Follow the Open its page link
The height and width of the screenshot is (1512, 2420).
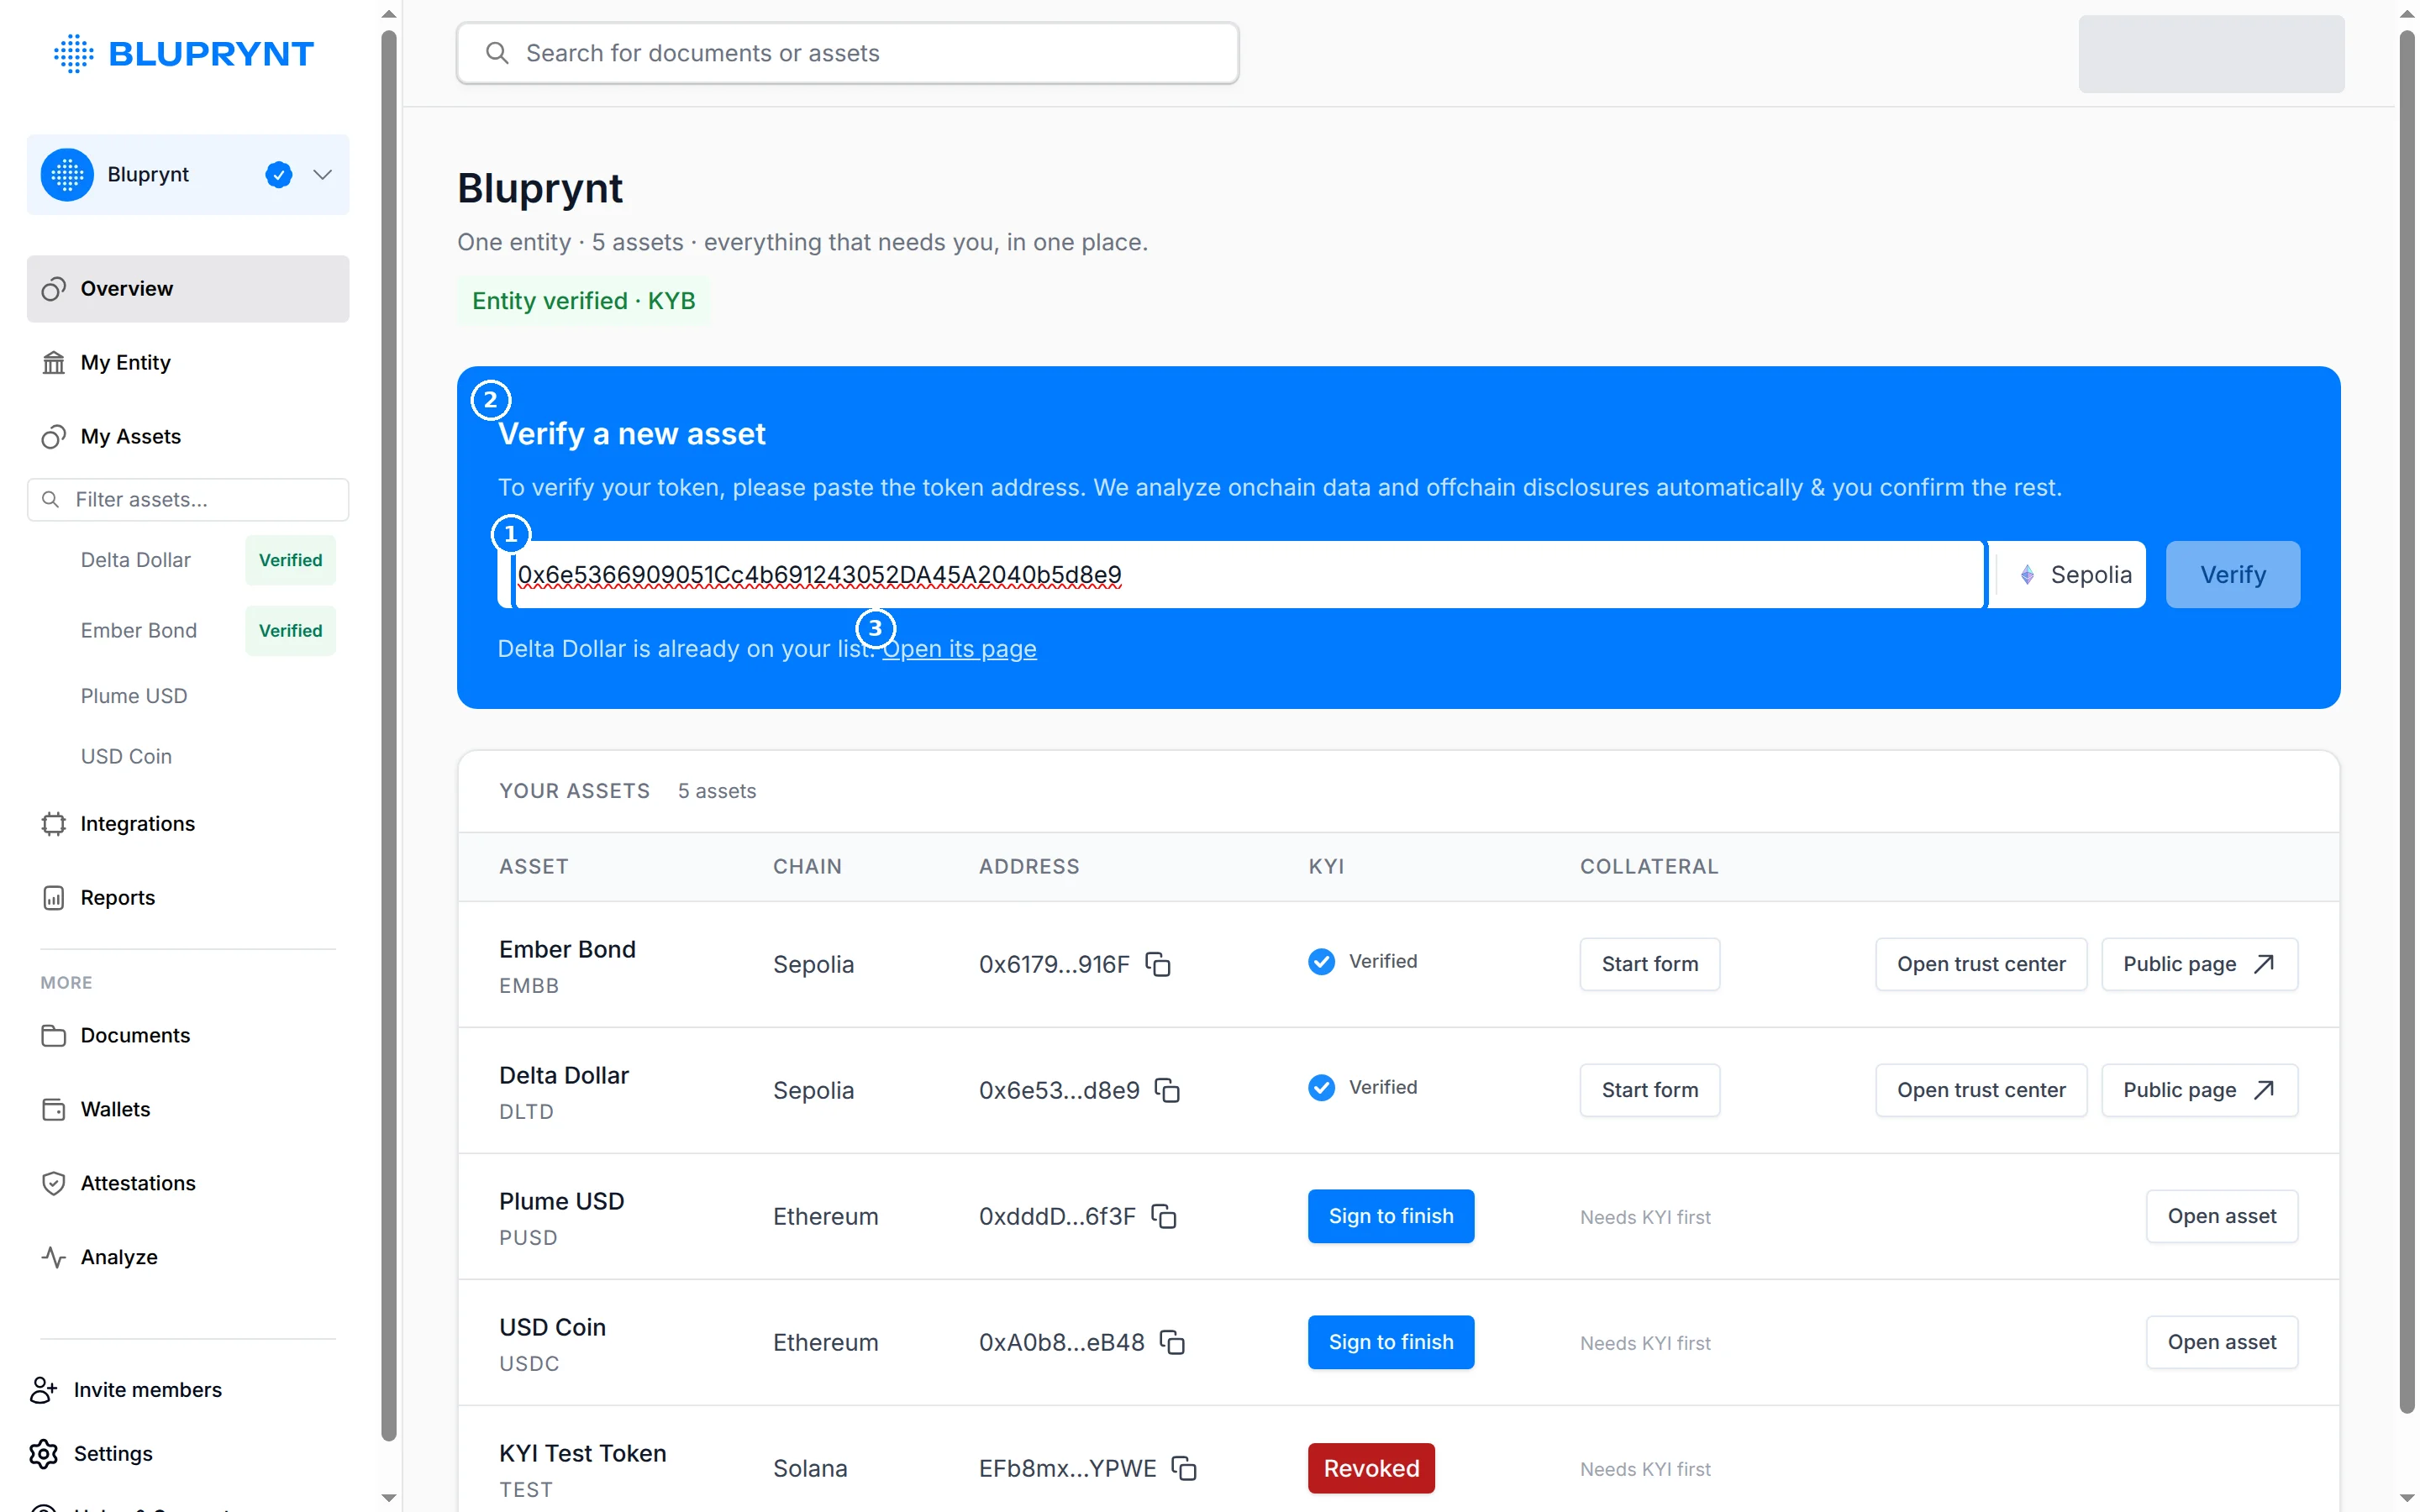point(958,649)
